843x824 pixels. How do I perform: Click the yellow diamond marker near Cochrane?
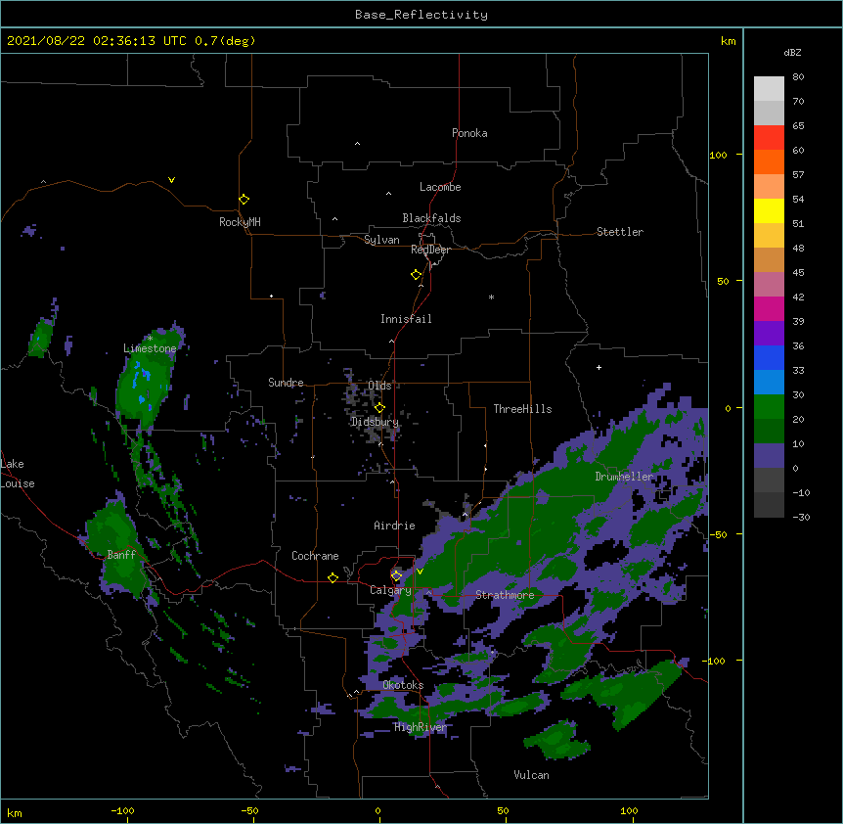coord(333,577)
